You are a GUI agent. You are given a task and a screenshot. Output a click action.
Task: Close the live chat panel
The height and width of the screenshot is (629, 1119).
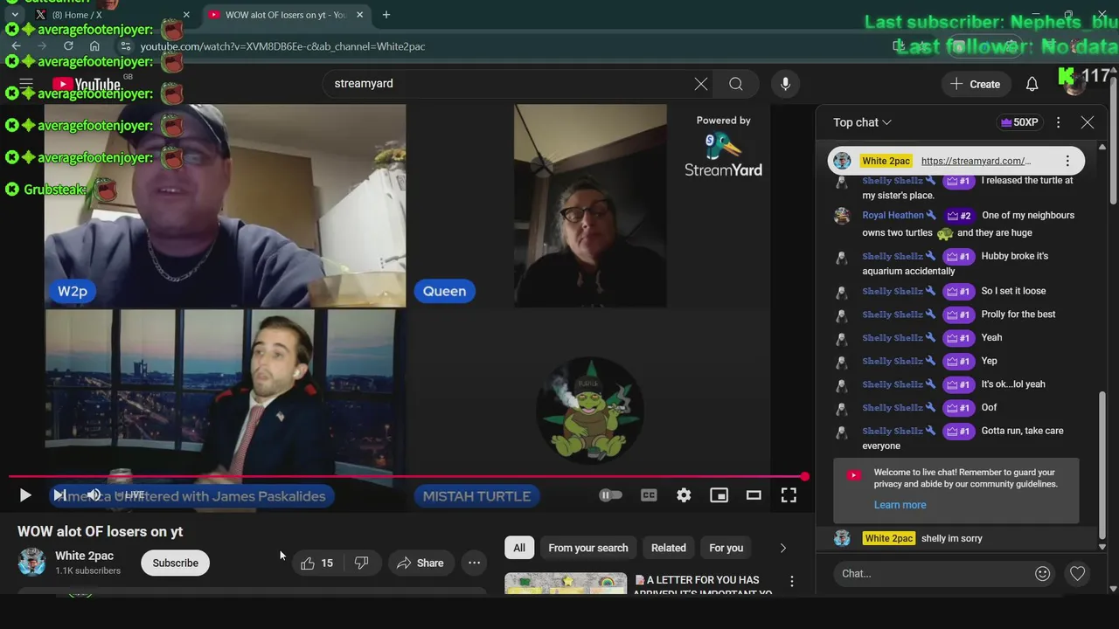(x=1088, y=122)
